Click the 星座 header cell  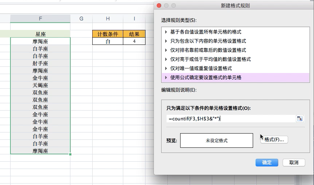point(40,34)
